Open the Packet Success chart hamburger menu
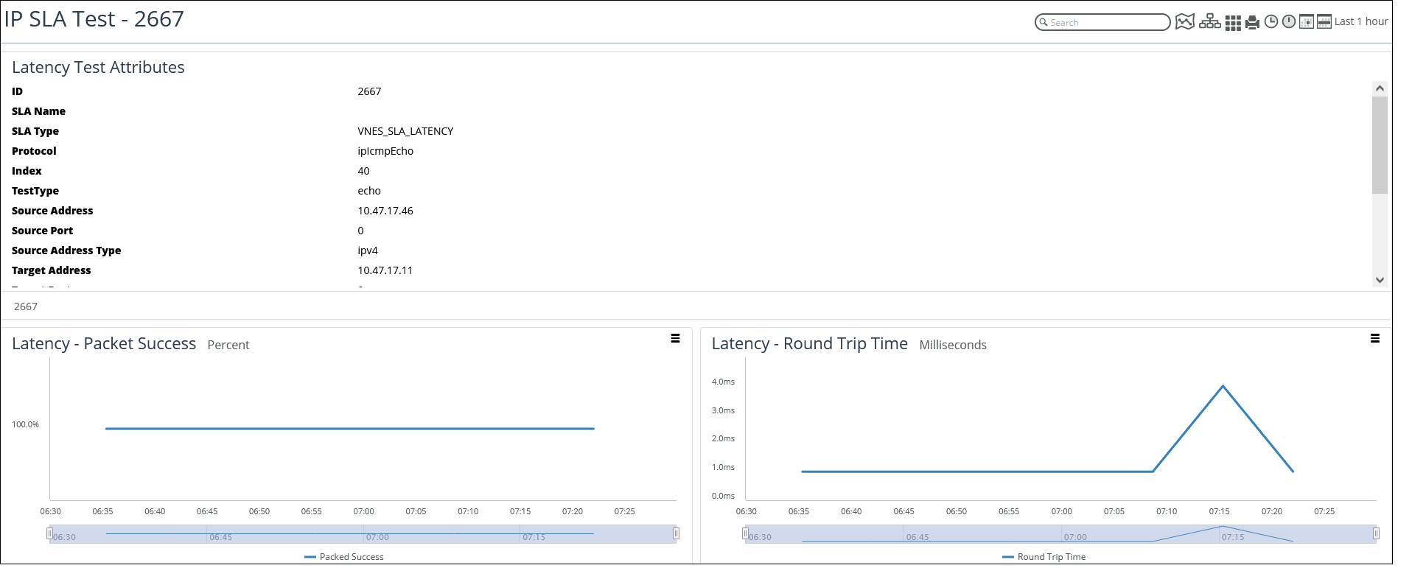Viewport: 1412px width, 582px height. point(675,339)
